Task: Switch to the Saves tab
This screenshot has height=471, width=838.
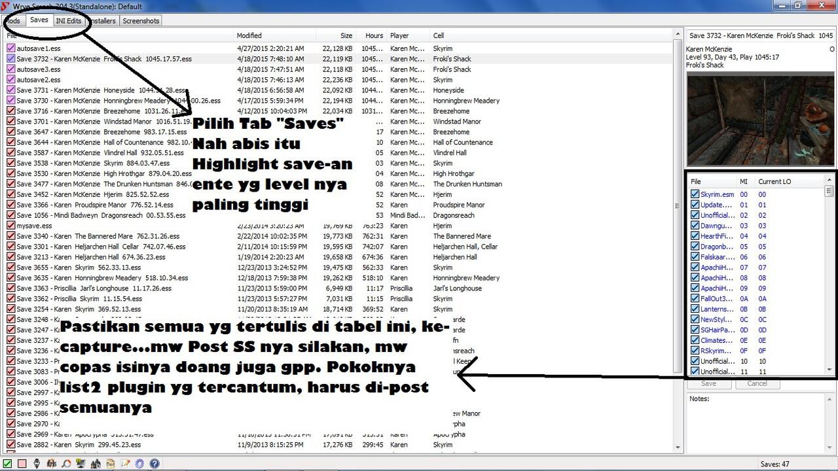Action: (x=39, y=20)
